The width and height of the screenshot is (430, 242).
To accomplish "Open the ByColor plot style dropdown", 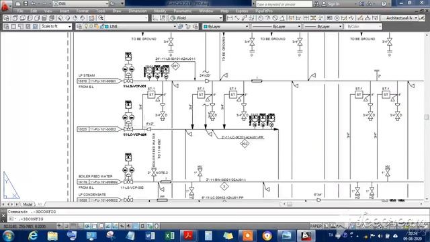I will point(363,27).
